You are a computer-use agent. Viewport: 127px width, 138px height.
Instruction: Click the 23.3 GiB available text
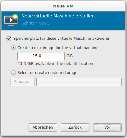pos(55,64)
